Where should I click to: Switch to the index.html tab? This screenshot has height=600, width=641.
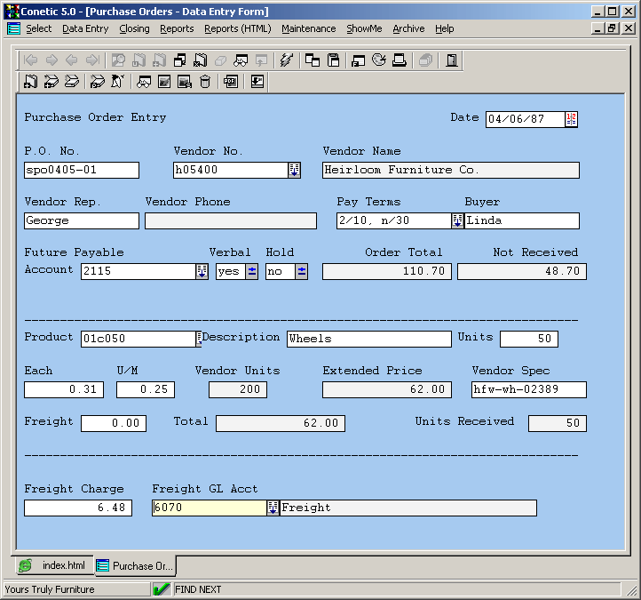coord(53,565)
